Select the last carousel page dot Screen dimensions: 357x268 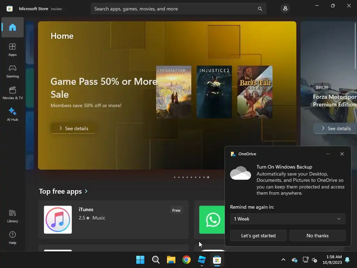pos(208,177)
